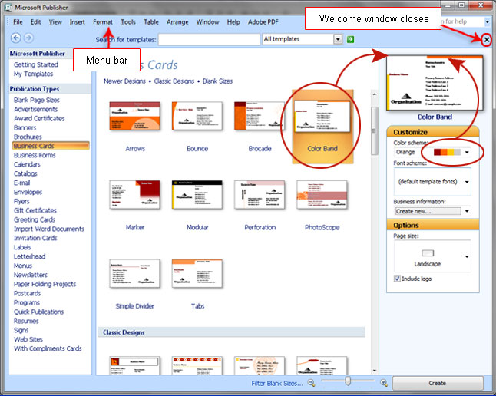Toggle the Include logo checkbox

(397, 279)
